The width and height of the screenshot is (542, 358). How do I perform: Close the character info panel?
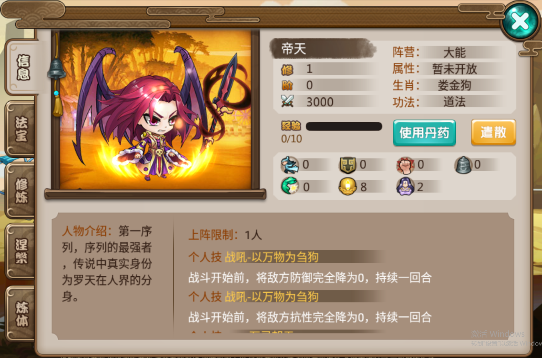point(520,21)
